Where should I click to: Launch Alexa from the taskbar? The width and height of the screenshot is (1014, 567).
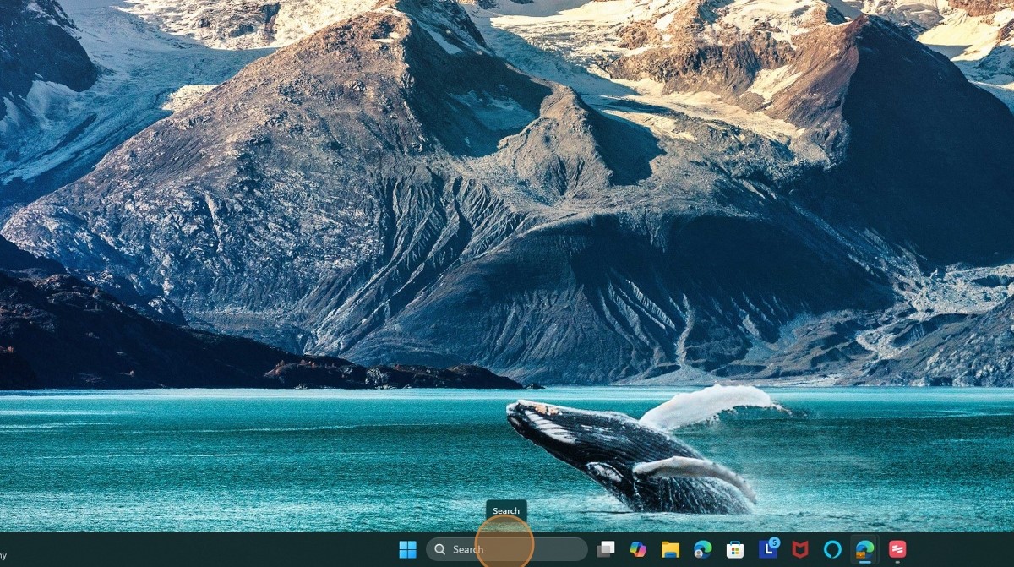coord(832,549)
